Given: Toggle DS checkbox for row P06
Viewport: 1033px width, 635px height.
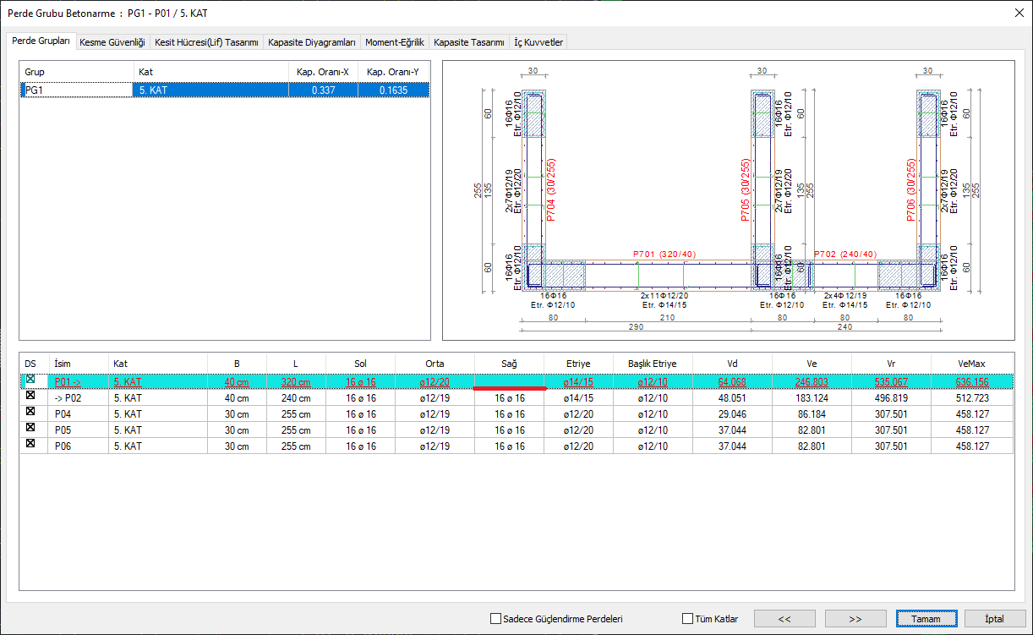Looking at the screenshot, I should pyautogui.click(x=31, y=445).
